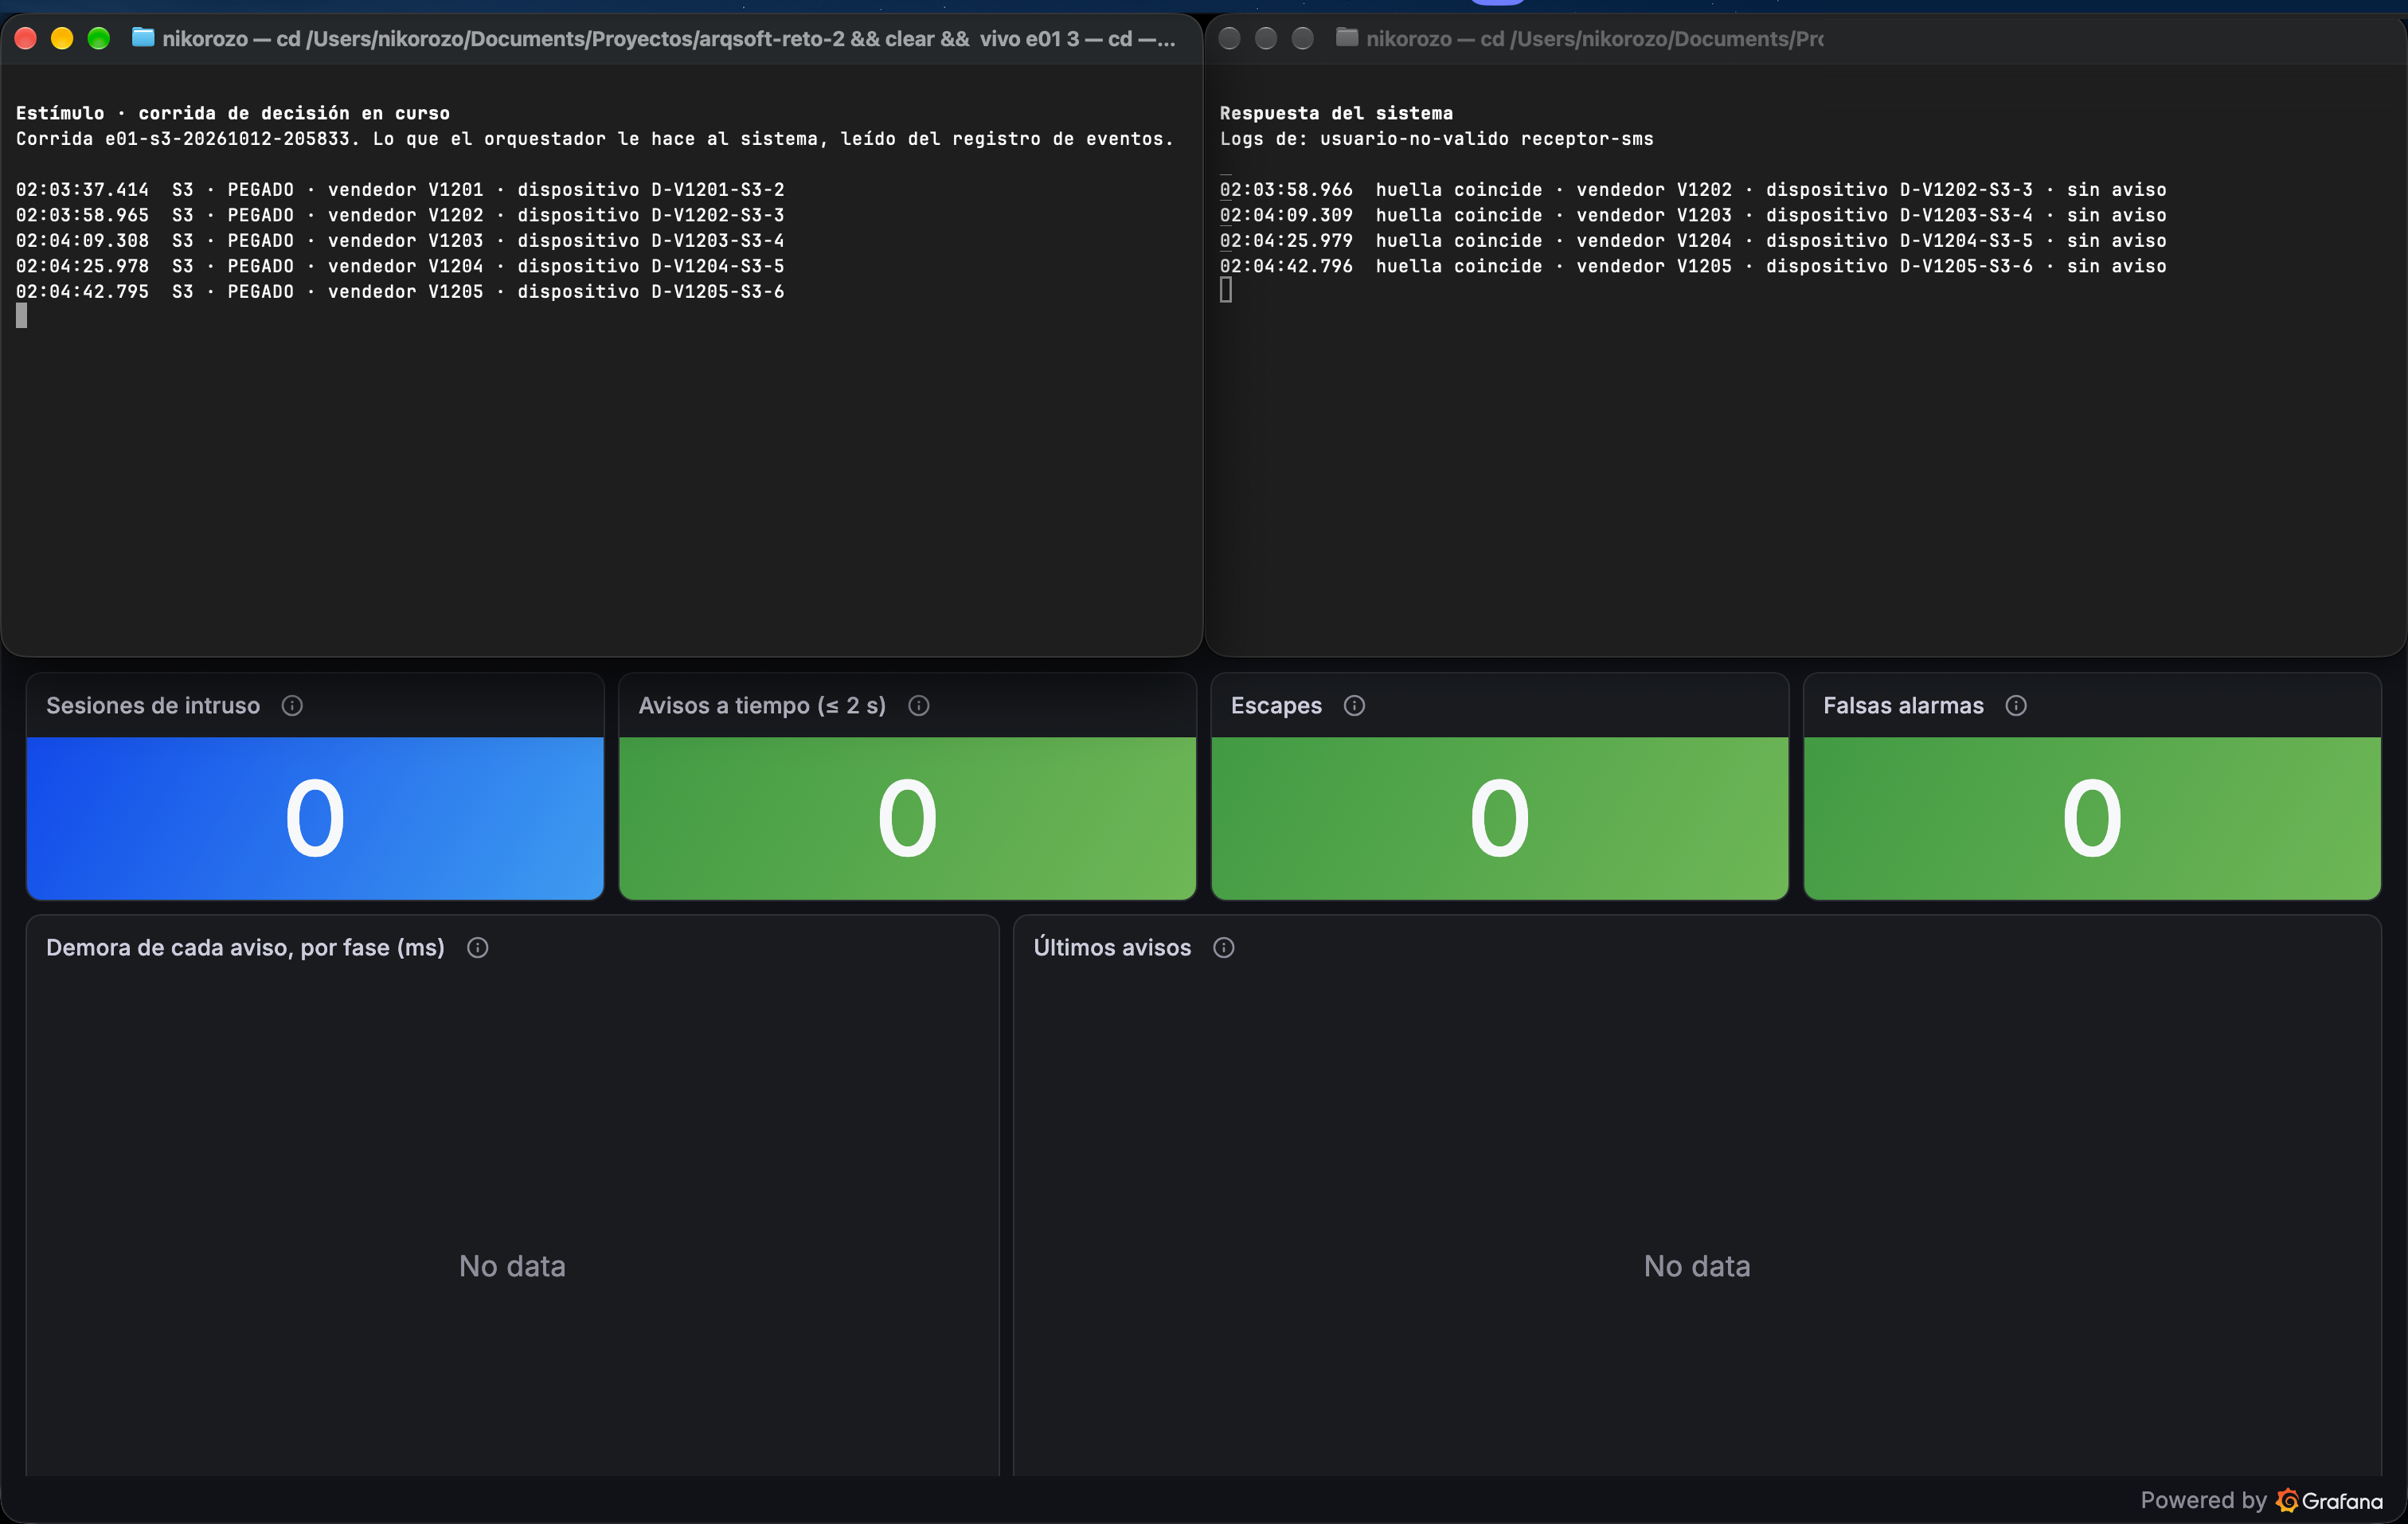Click the Corrida e01-s3-20261012-205833 line

pos(594,139)
